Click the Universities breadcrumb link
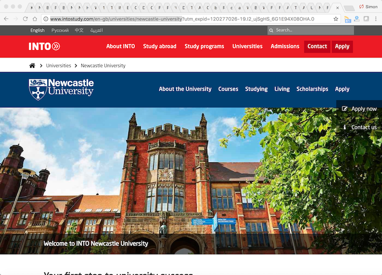The width and height of the screenshot is (382, 275). (58, 65)
